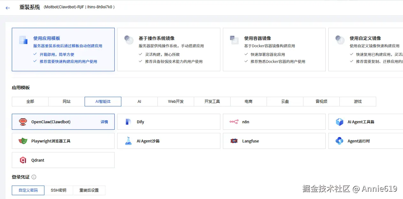Click the 登录凭证 label
The width and height of the screenshot is (403, 199).
point(21,177)
